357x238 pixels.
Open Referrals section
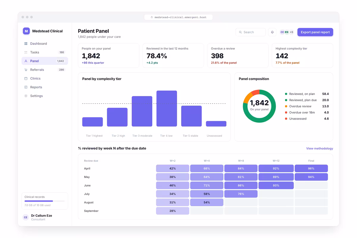pos(45,70)
